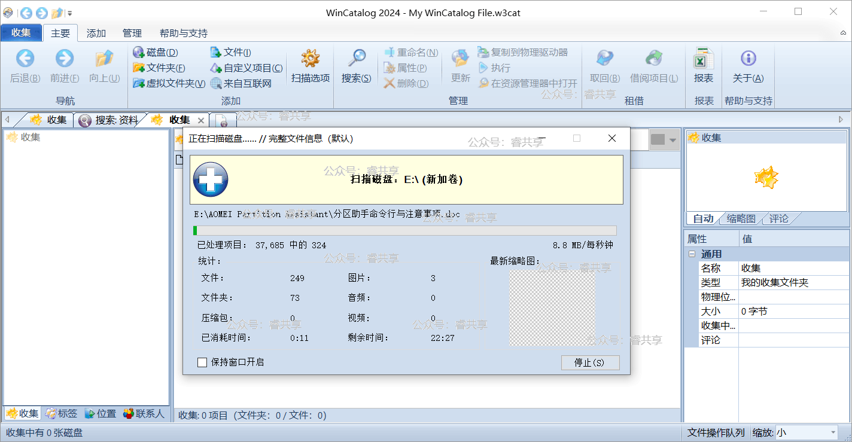
Task: Open About 关于(A) info icon
Action: coord(748,59)
